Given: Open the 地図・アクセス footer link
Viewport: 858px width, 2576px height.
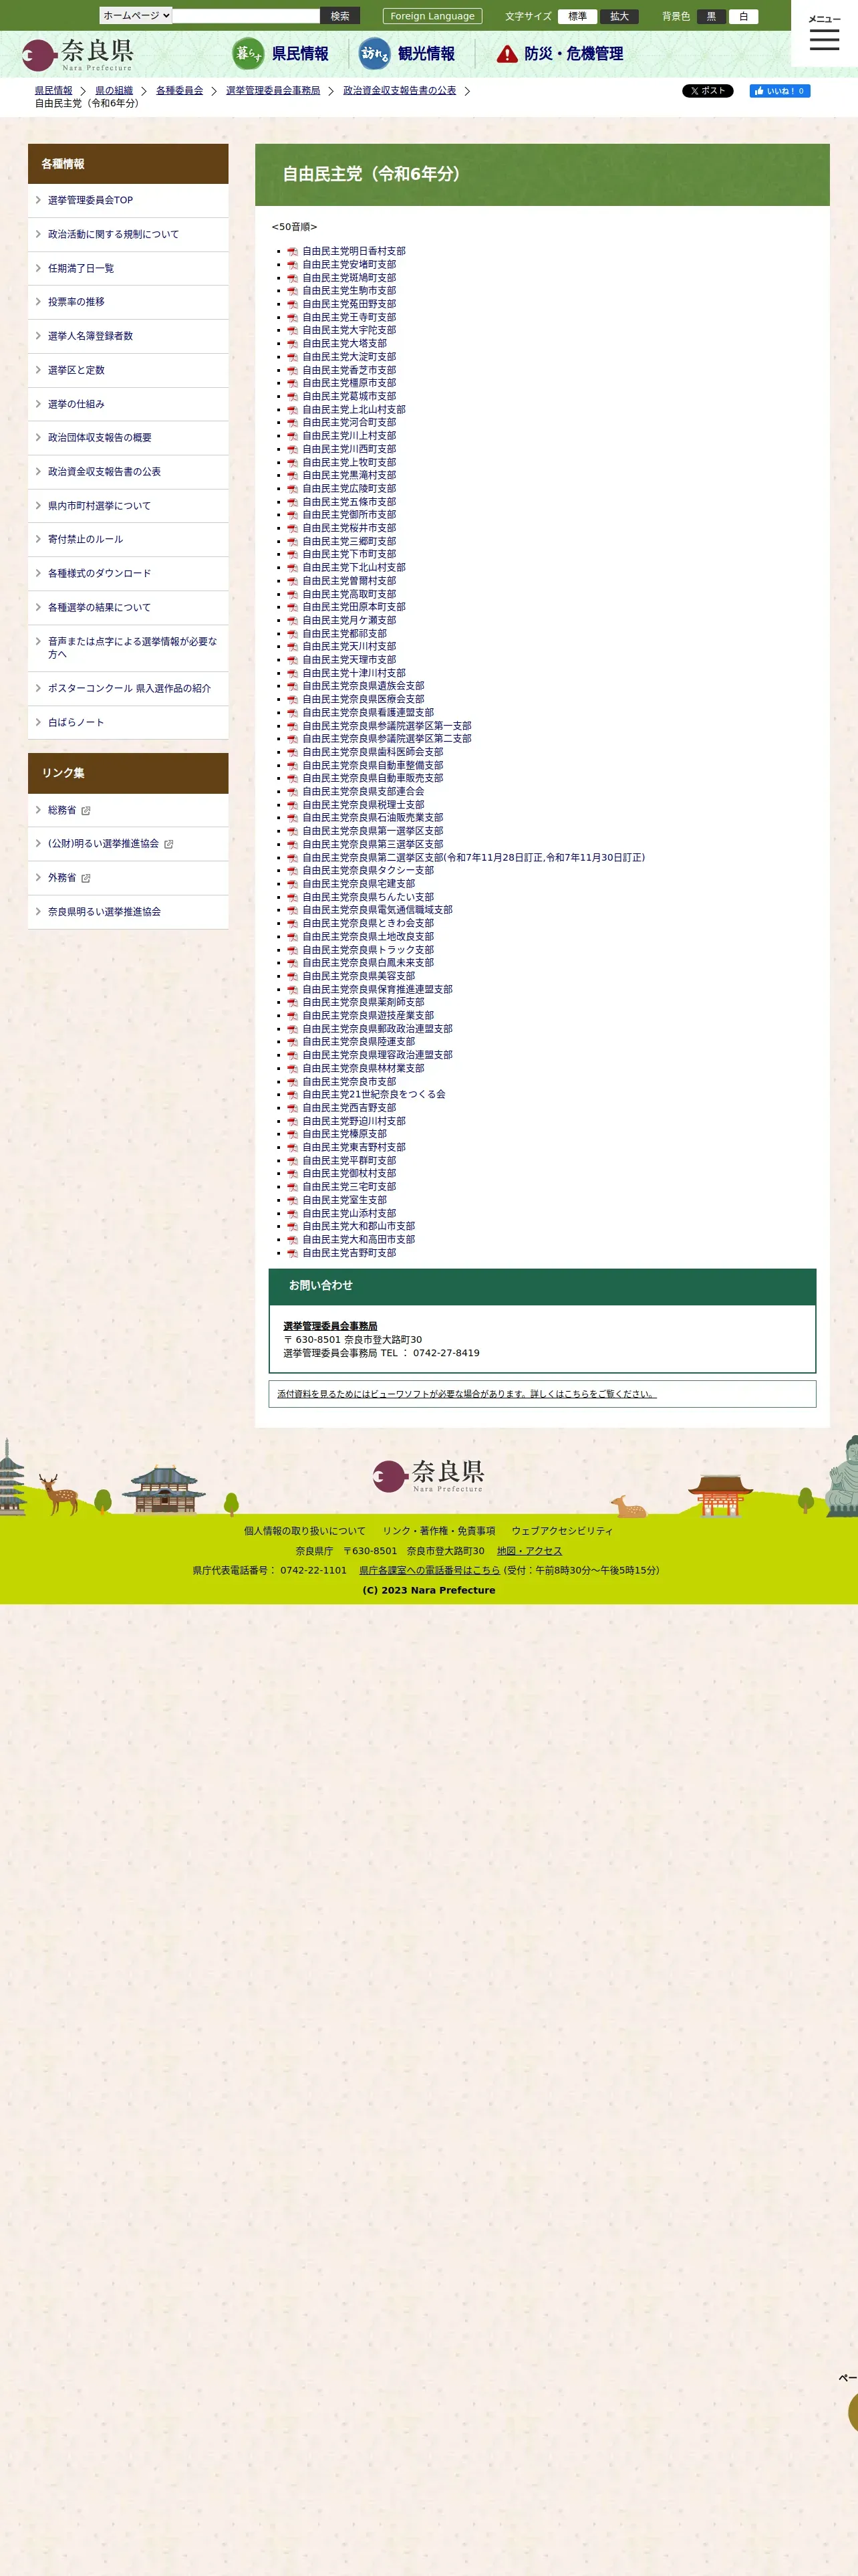Looking at the screenshot, I should pos(529,1551).
